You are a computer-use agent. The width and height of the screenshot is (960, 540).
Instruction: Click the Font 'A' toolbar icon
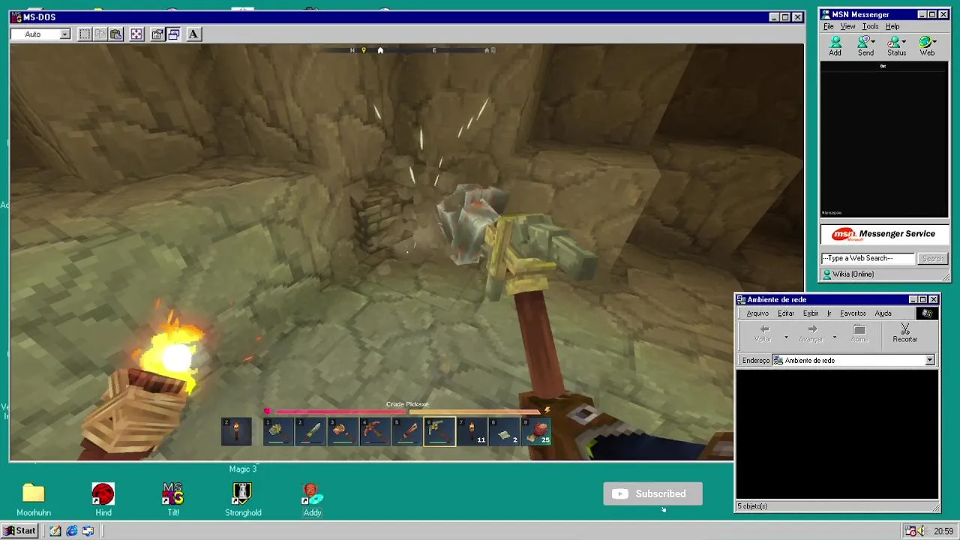193,34
